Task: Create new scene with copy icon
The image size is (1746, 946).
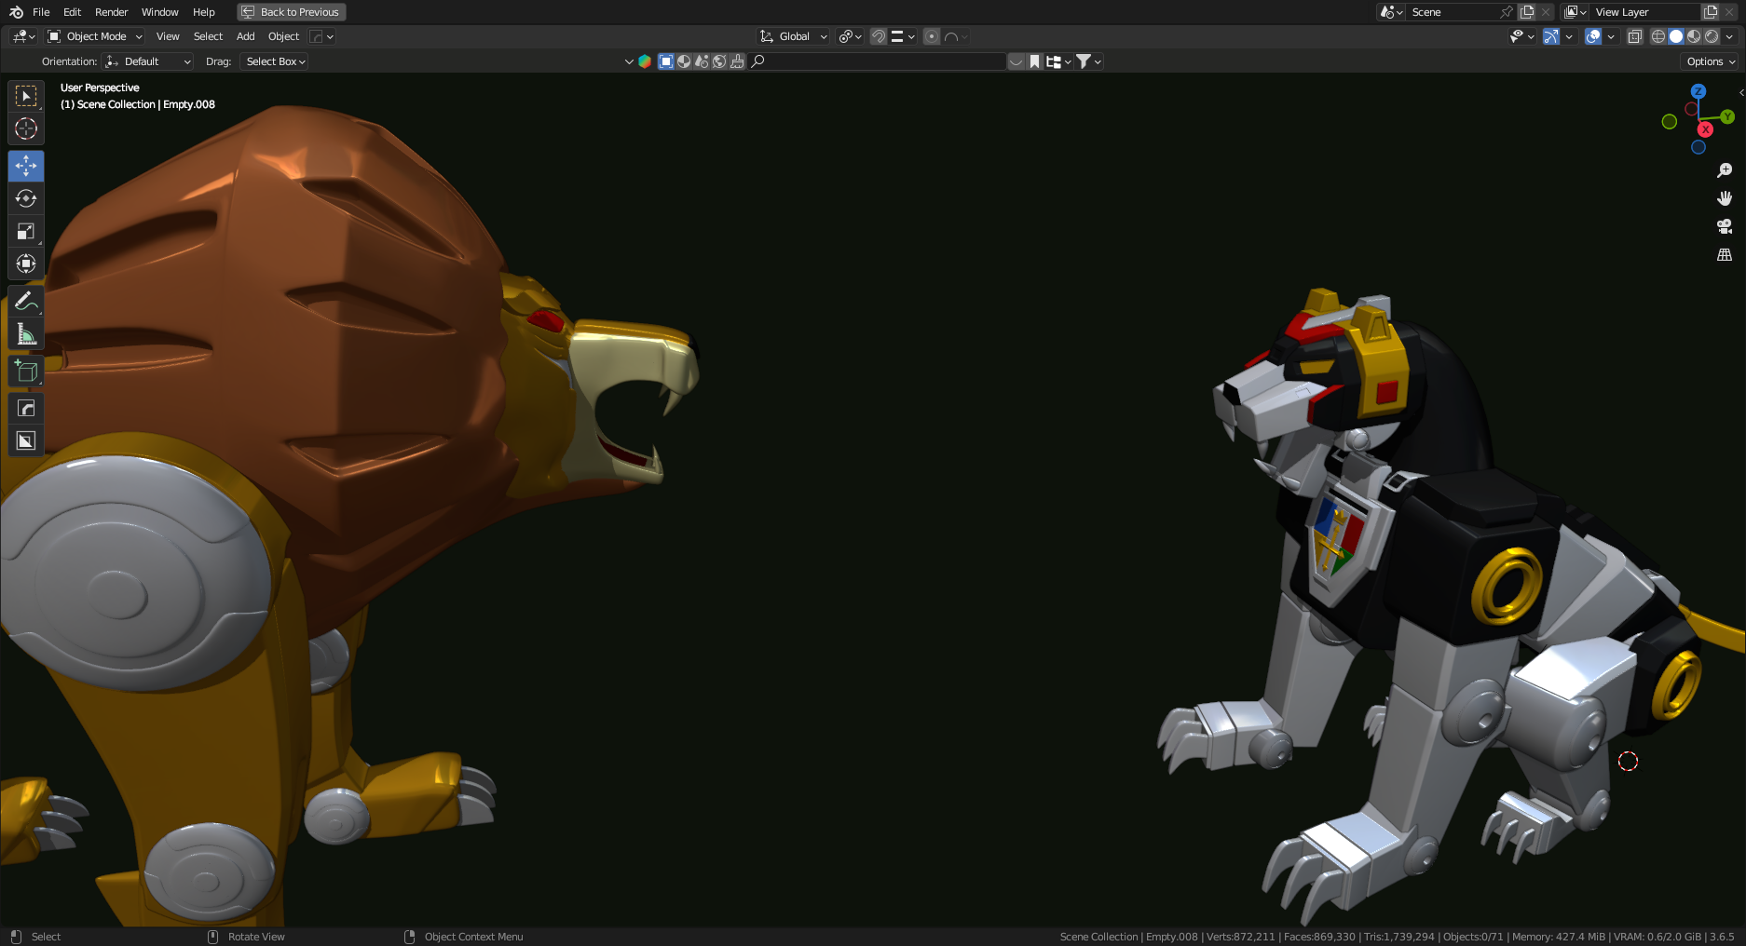Action: point(1527,12)
